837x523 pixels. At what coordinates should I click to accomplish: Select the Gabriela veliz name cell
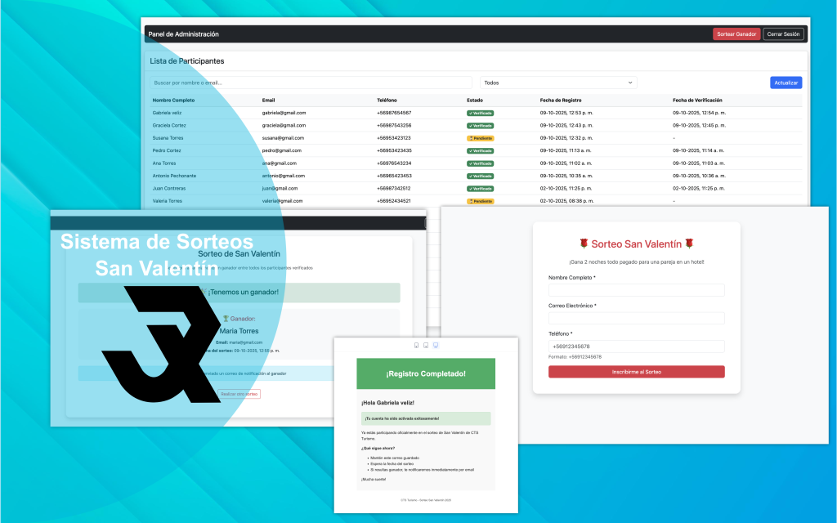(167, 113)
